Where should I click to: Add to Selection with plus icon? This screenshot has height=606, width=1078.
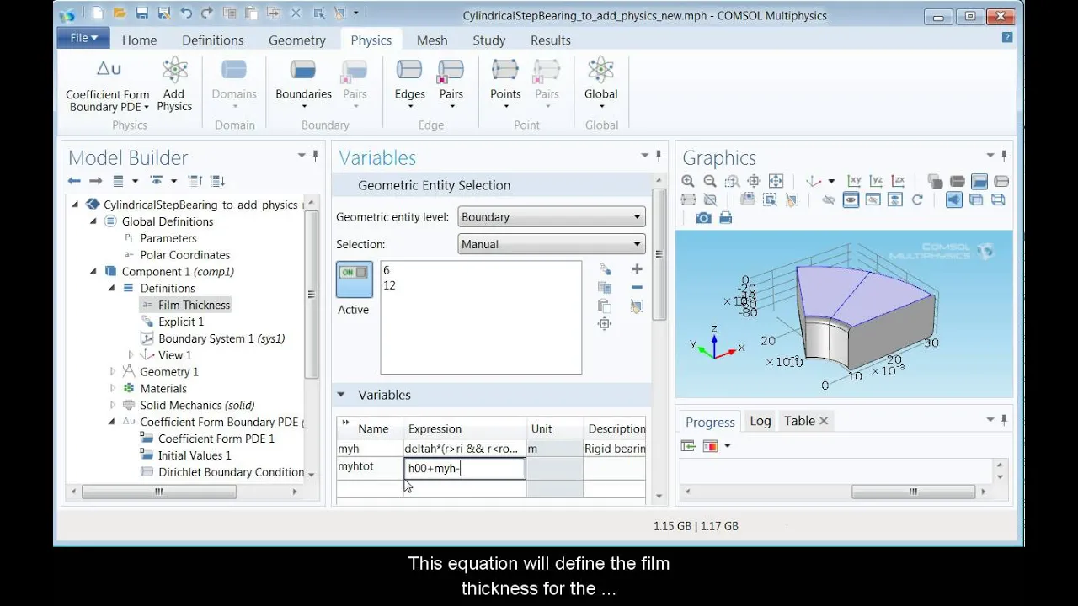pos(637,269)
